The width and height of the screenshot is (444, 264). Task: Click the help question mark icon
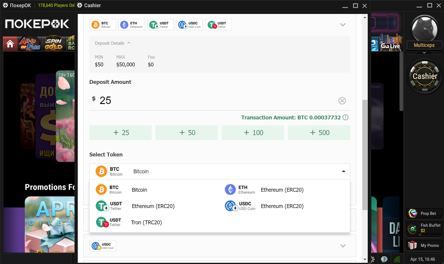(x=384, y=259)
